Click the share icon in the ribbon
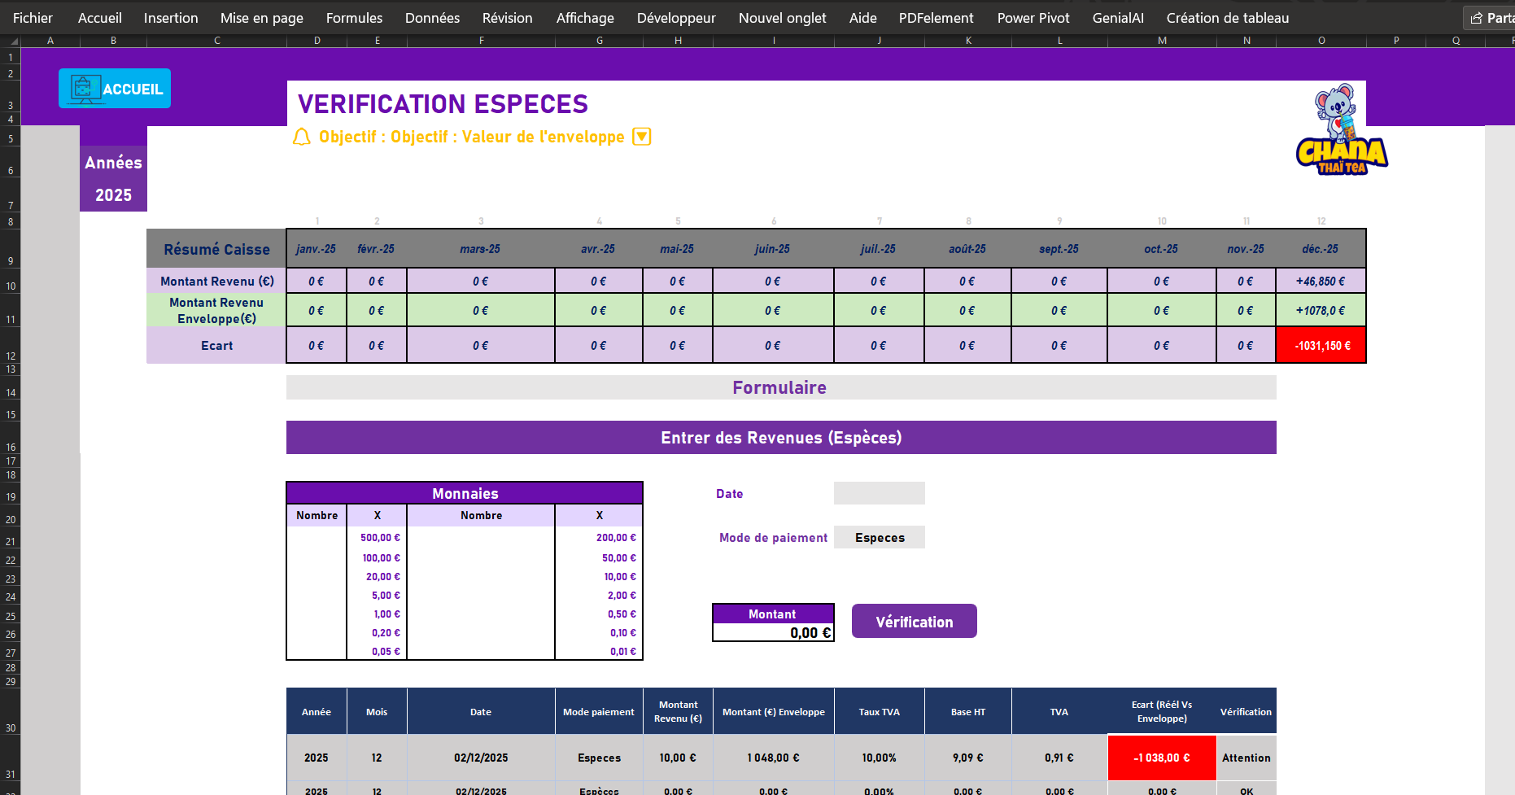The height and width of the screenshot is (795, 1515). pos(1477,18)
